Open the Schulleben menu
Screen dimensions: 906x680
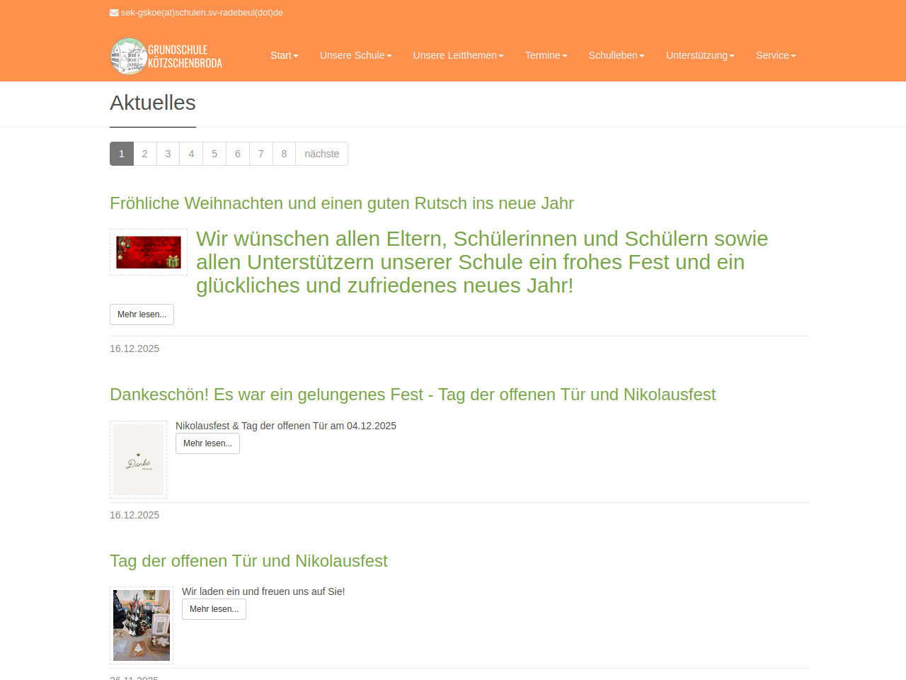(x=617, y=55)
